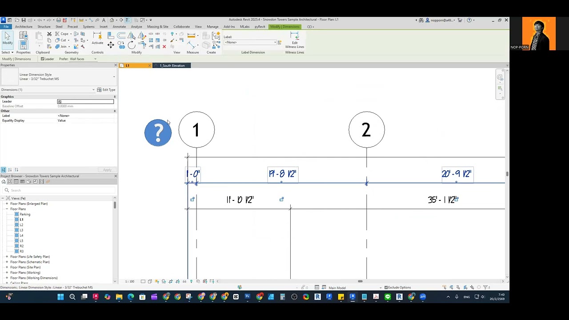Collapse the Floor Plans tree node
Viewport: 569px width, 320px height.
click(x=7, y=209)
